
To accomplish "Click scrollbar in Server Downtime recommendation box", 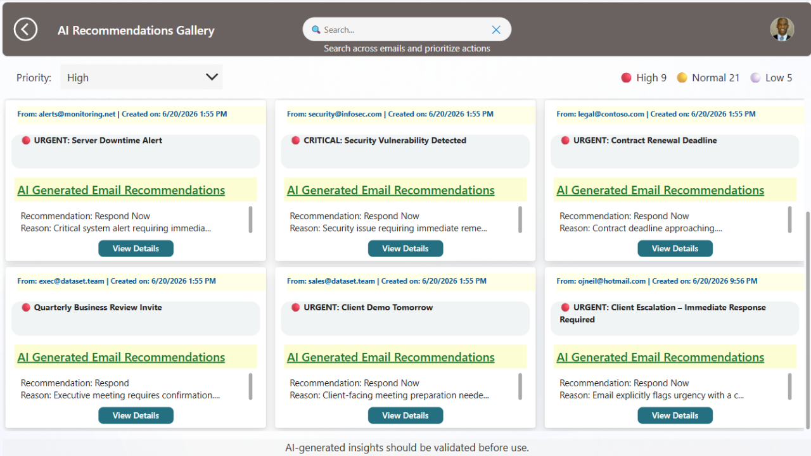I will click(250, 220).
